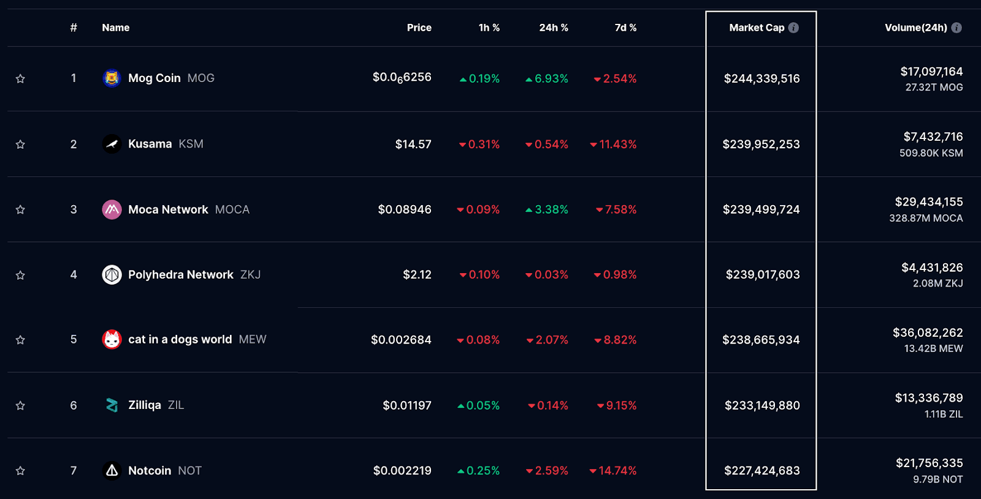981x499 pixels.
Task: Click Notcoin 7d change 14.74%
Action: coord(613,471)
